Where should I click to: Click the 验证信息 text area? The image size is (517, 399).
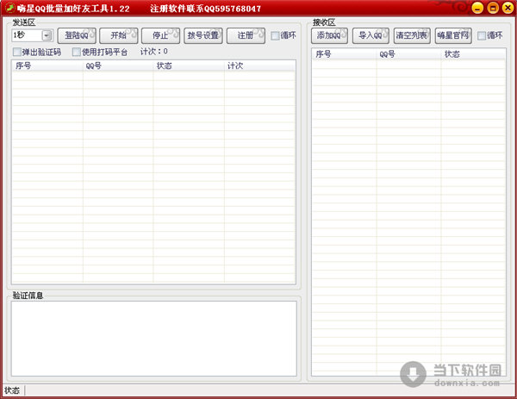tap(154, 339)
